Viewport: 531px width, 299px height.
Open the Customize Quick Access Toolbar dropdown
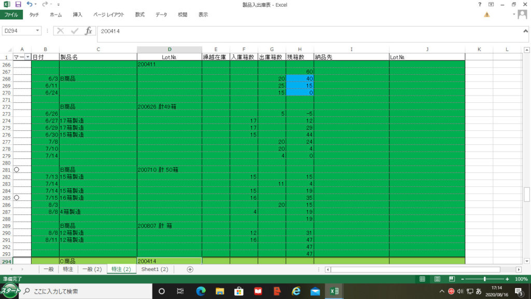pyautogui.click(x=59, y=5)
